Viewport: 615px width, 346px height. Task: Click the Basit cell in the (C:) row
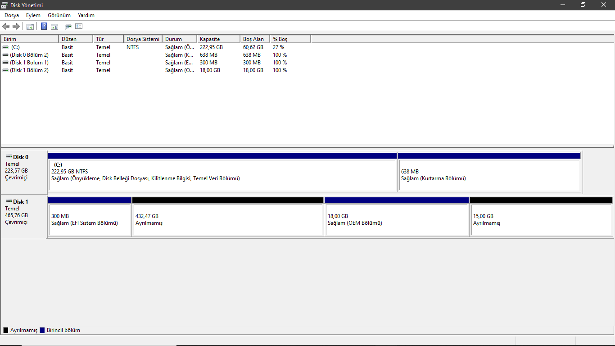coord(67,47)
